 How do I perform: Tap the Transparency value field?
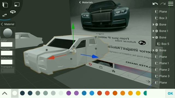tap(8, 71)
